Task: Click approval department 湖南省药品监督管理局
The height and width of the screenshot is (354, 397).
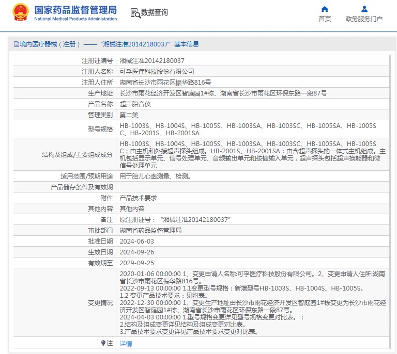Action: (x=150, y=230)
